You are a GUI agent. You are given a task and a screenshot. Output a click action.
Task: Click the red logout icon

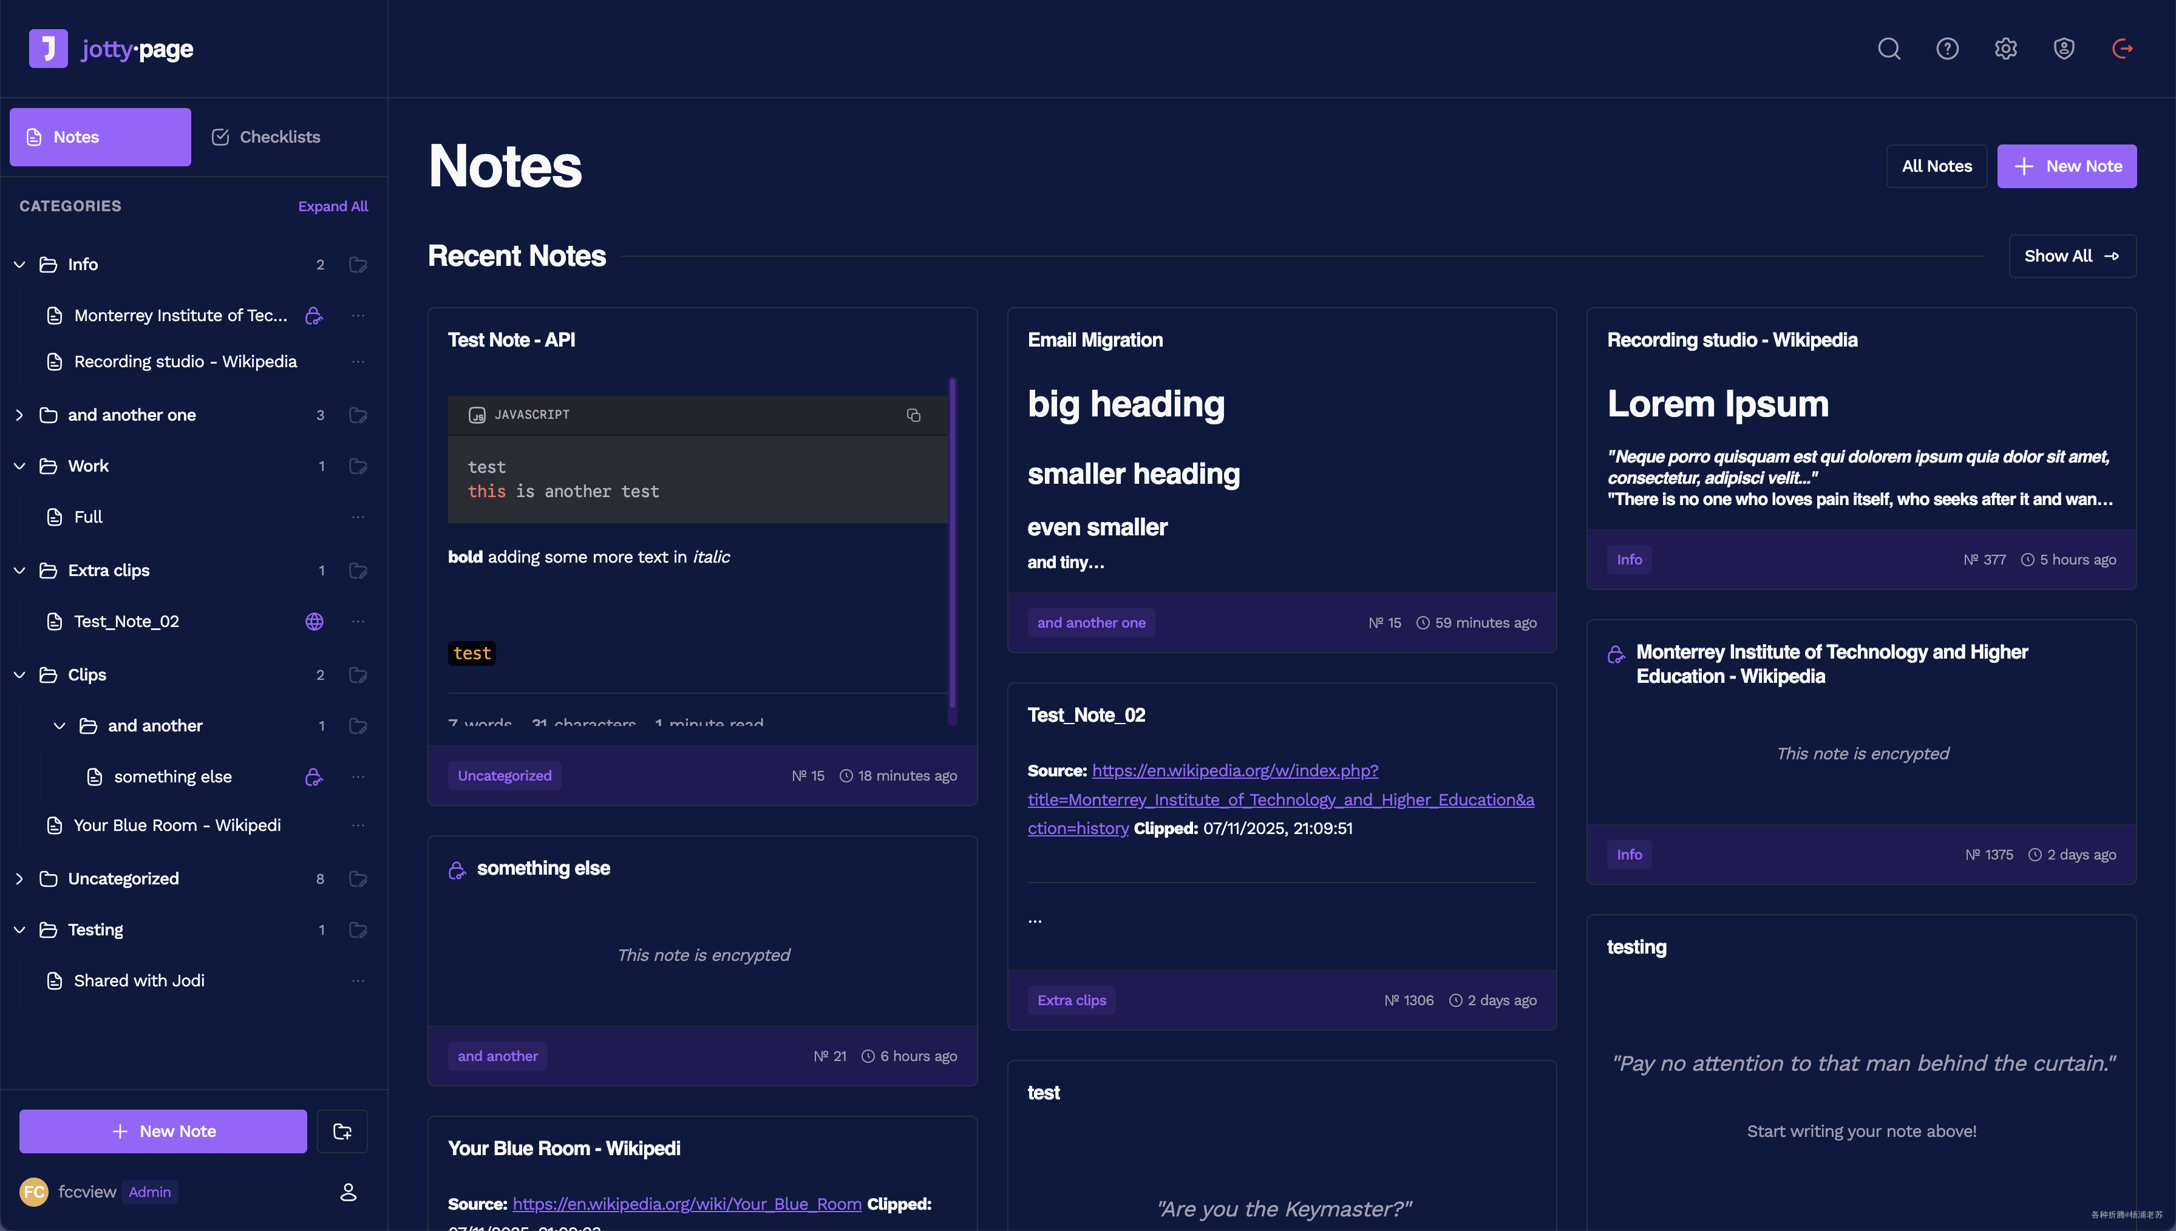click(x=2122, y=49)
